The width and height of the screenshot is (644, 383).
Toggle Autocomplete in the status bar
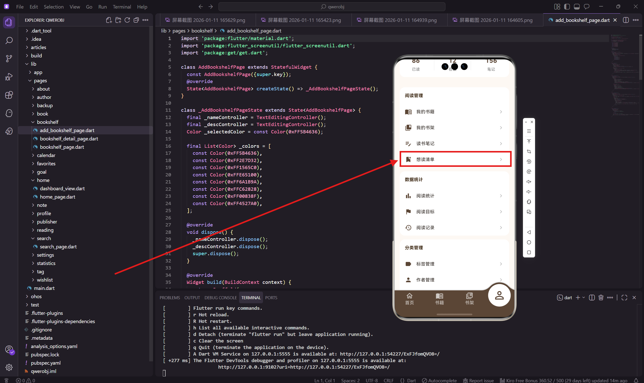(x=439, y=380)
